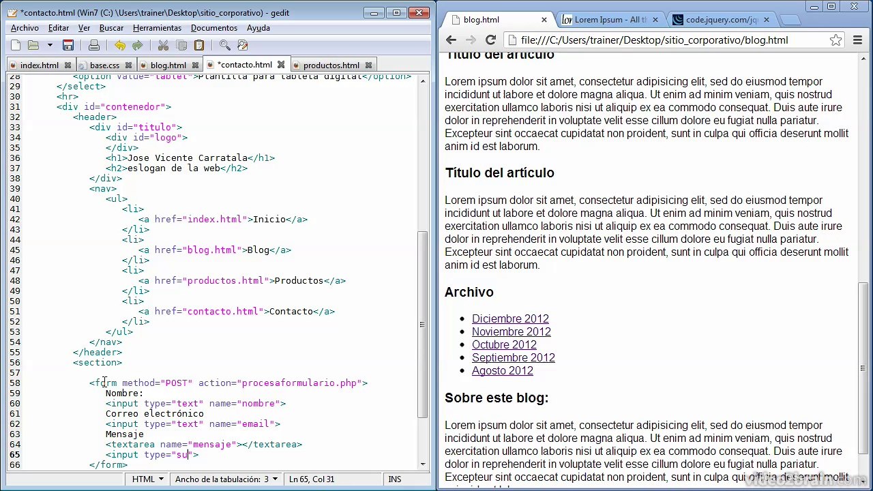Close the index.html tab in gedit
The width and height of the screenshot is (873, 491).
68,65
